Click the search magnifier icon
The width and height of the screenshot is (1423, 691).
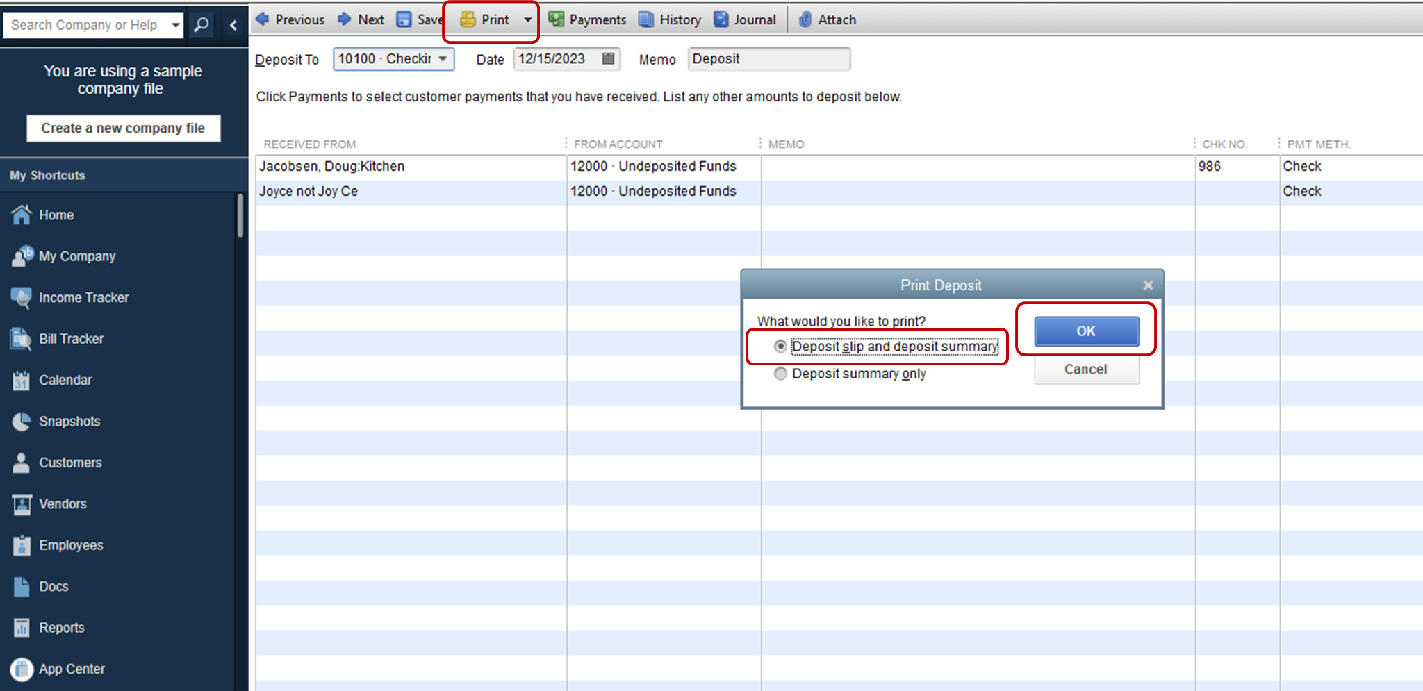pos(201,25)
